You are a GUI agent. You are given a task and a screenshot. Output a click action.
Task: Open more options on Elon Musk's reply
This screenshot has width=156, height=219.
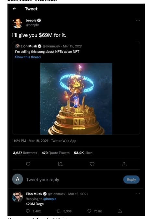point(138,194)
